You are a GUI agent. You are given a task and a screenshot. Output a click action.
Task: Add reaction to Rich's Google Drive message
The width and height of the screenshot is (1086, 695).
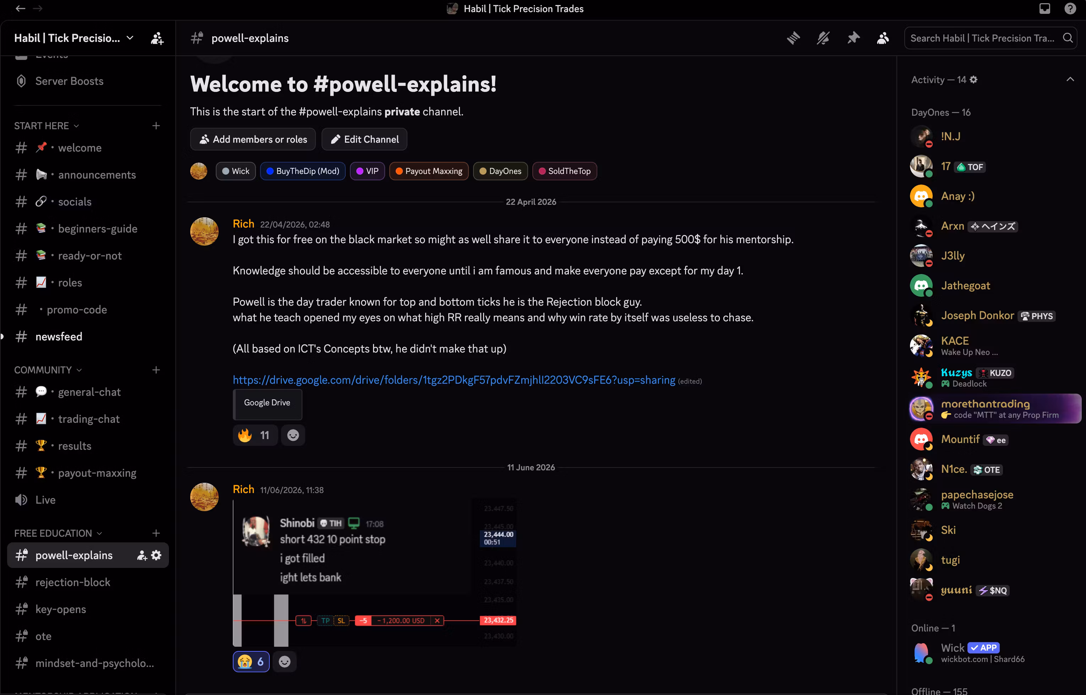pos(293,435)
